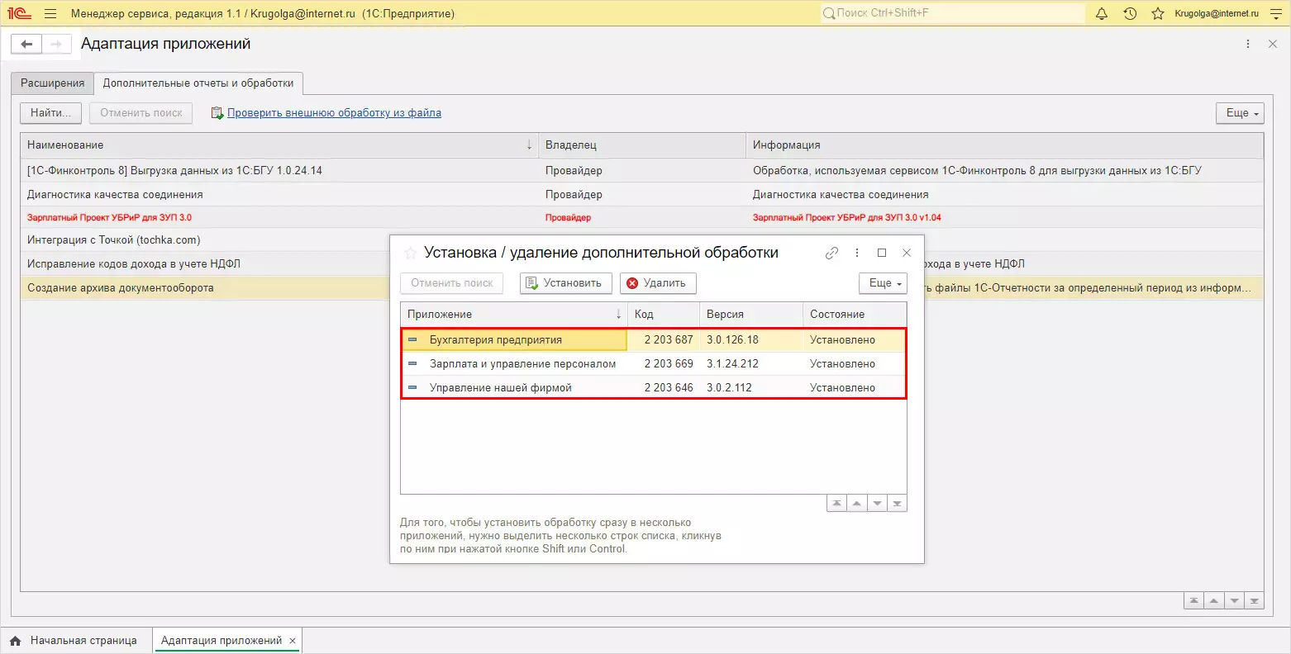
Task: Select the Зарплата и управление персоналом row
Action: click(522, 364)
